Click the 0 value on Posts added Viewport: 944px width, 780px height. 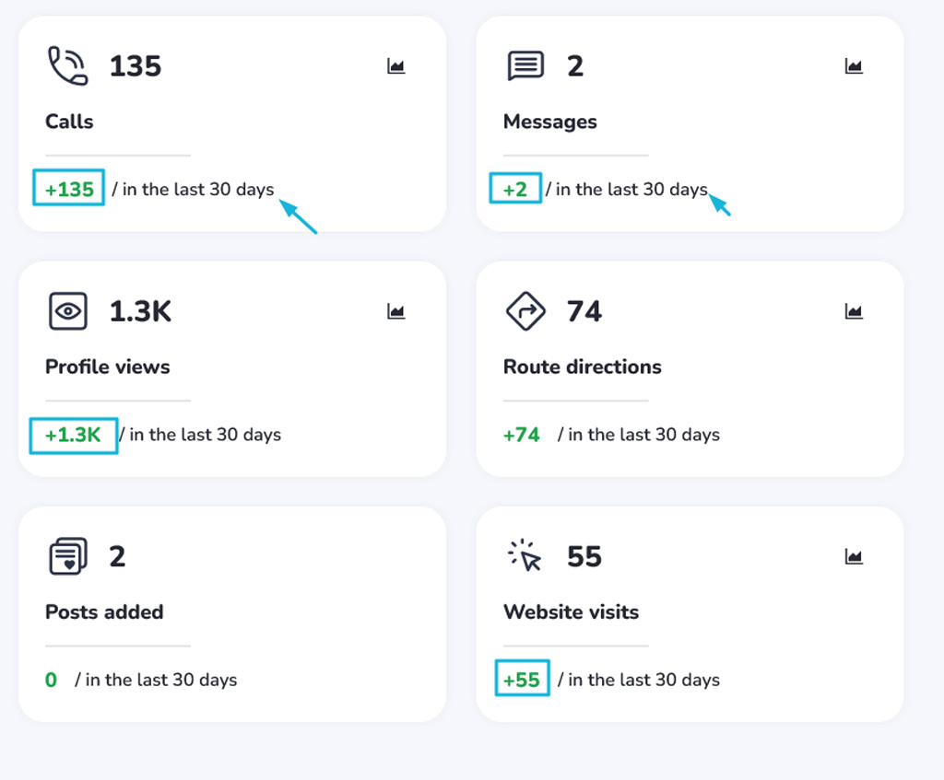(x=51, y=680)
